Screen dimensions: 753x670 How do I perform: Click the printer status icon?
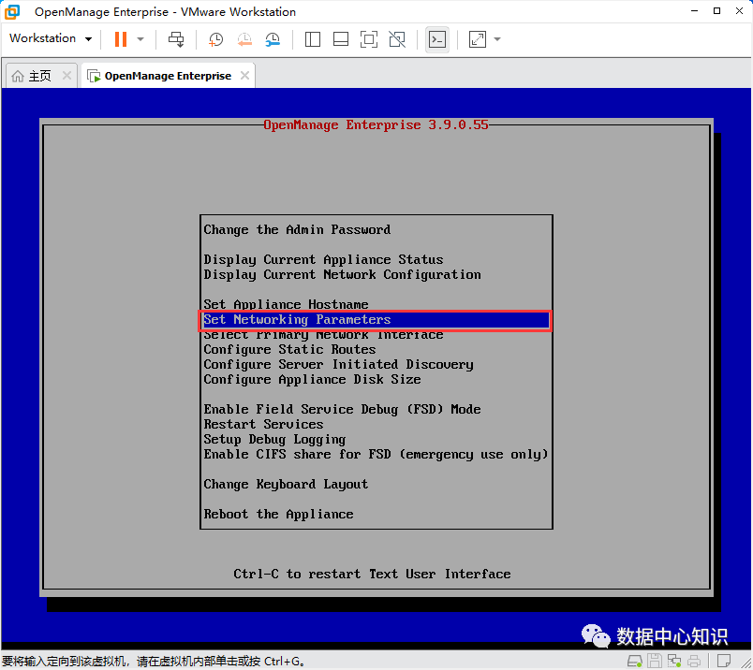(x=694, y=662)
